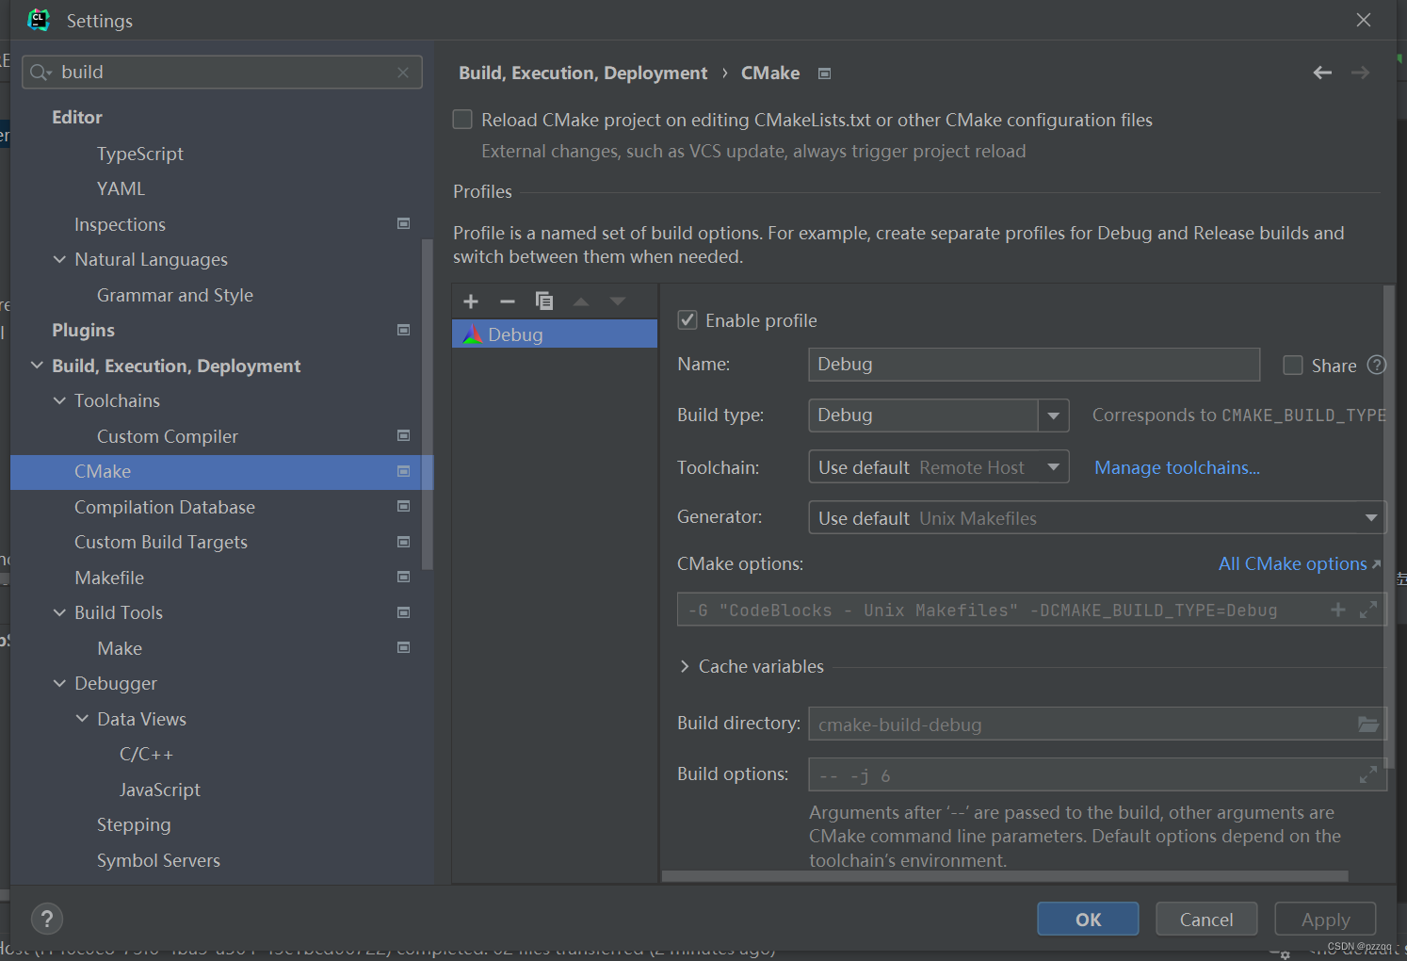Click Cancel to discard changes
The width and height of the screenshot is (1407, 961).
click(1206, 919)
